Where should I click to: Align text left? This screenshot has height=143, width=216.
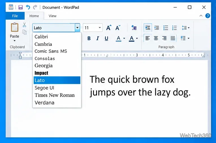coord(148,38)
